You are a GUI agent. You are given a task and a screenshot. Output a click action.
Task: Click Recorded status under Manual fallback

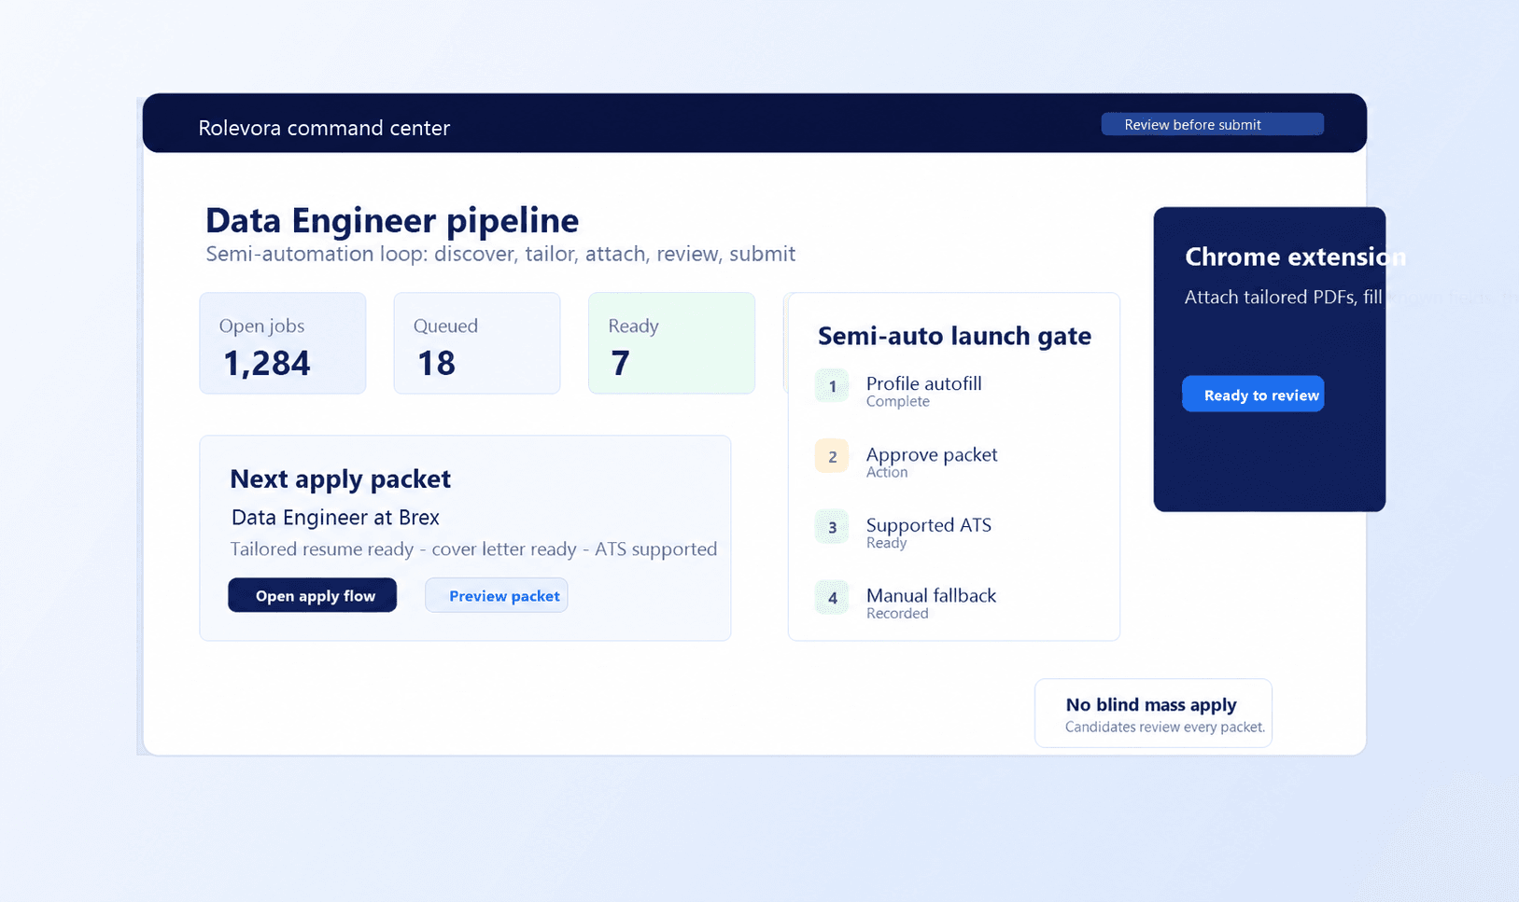[897, 614]
